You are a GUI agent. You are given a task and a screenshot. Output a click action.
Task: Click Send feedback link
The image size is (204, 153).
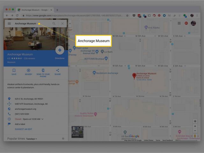click(168, 140)
